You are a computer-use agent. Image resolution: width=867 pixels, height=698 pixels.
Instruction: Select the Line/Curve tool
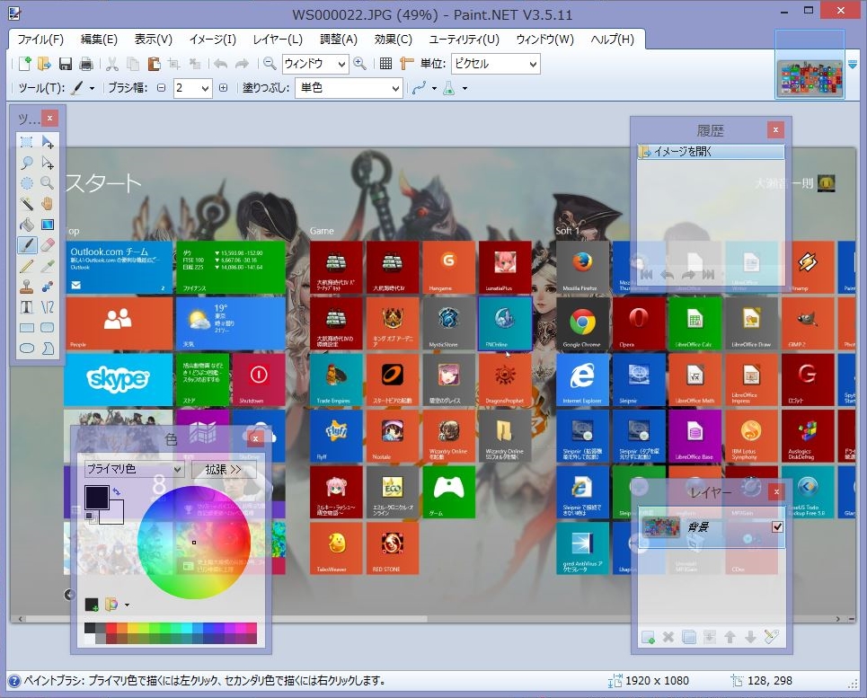click(x=48, y=306)
